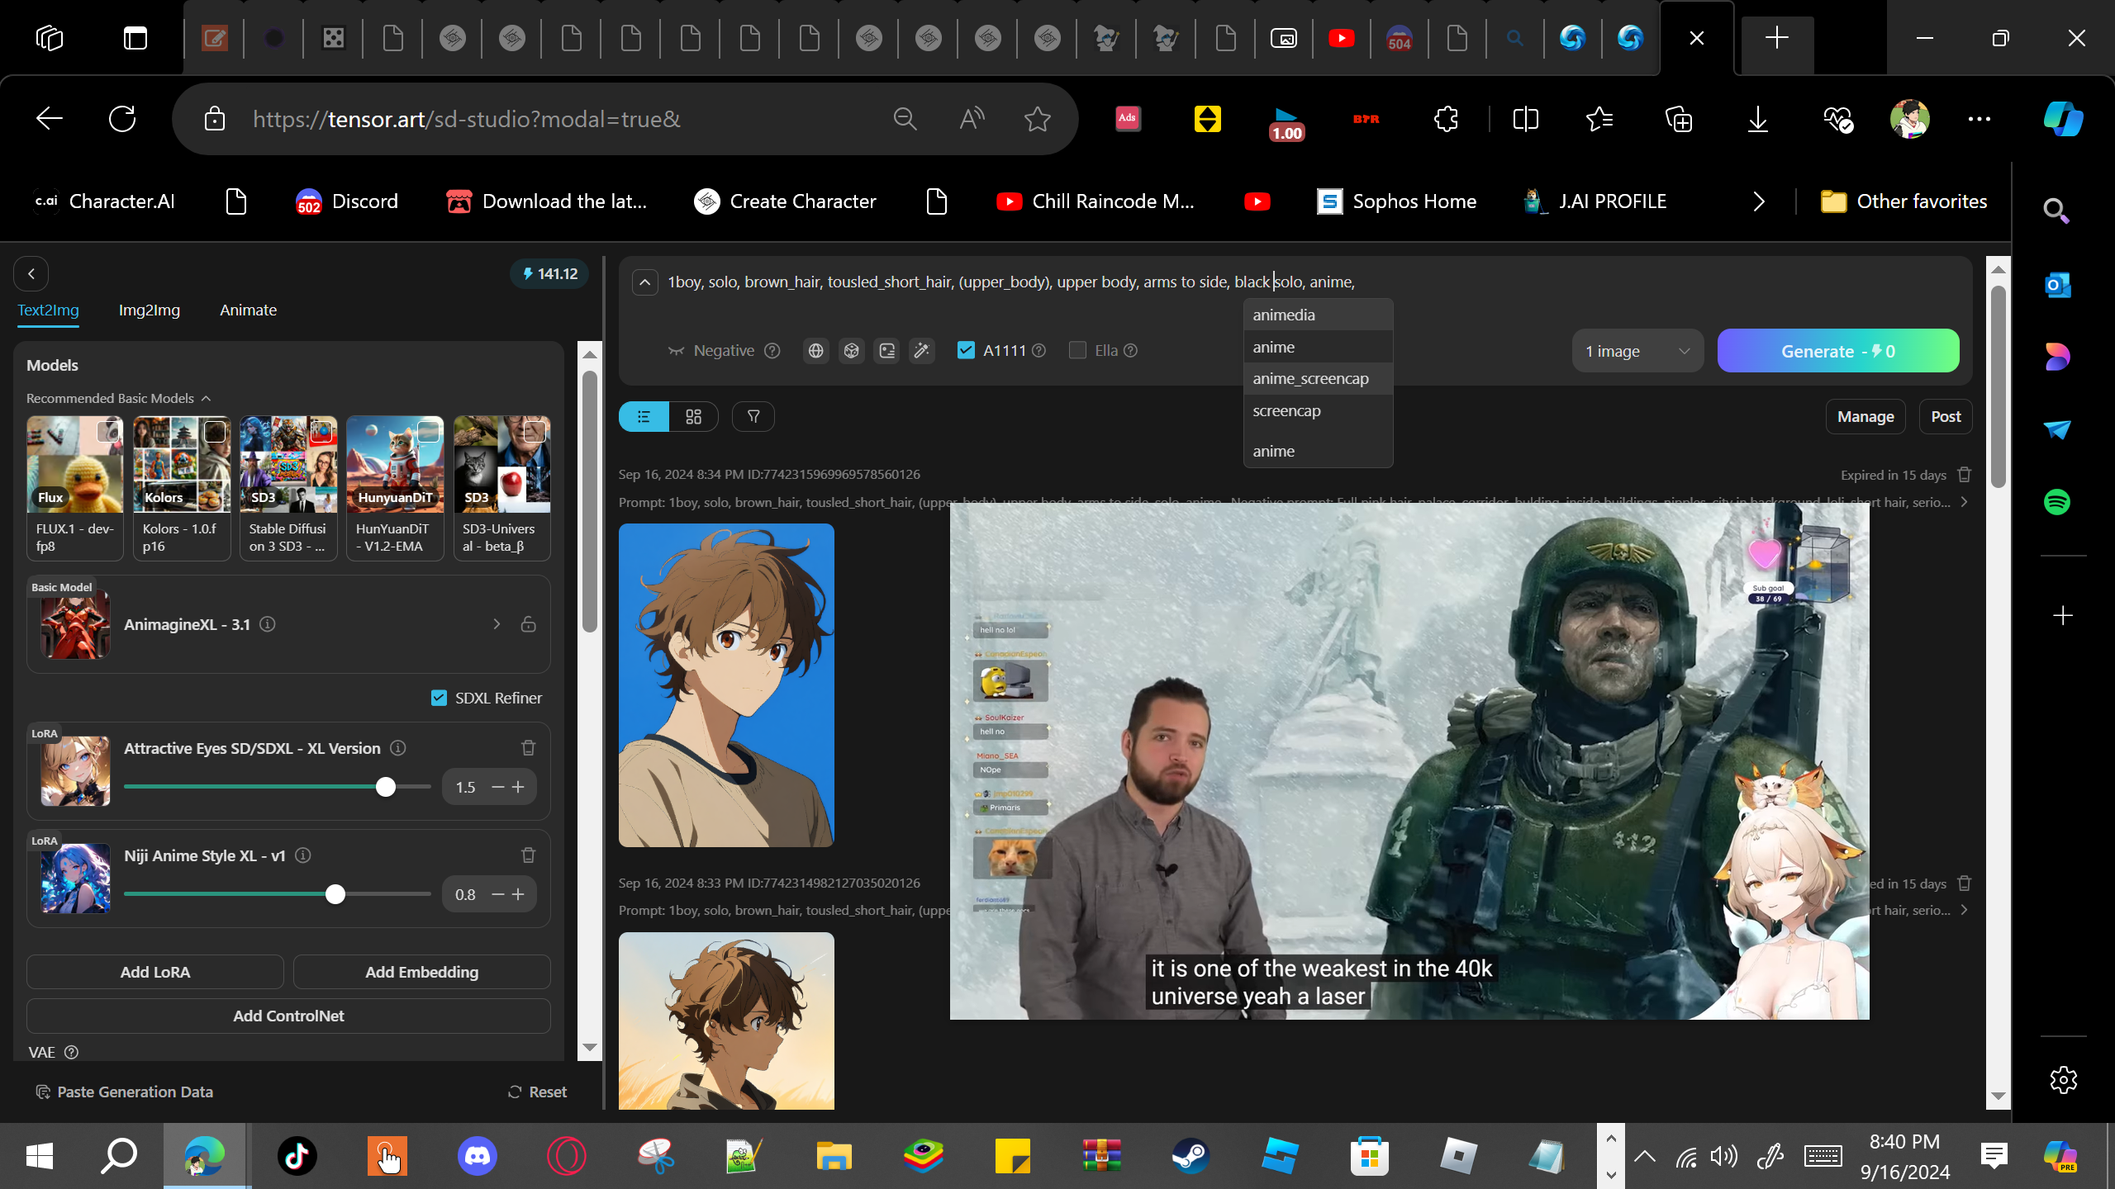Tick the checkbox on SD3-Universal model card
2115x1189 pixels.
click(535, 431)
